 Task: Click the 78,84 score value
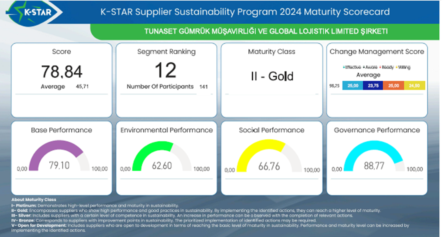[x=61, y=71]
